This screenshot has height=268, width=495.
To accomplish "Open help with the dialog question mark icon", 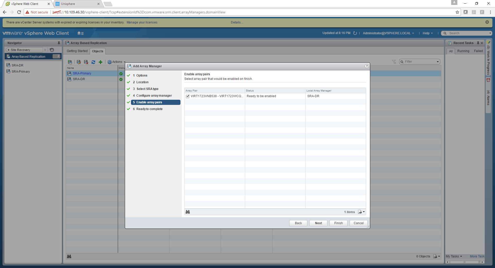I will pos(367,66).
